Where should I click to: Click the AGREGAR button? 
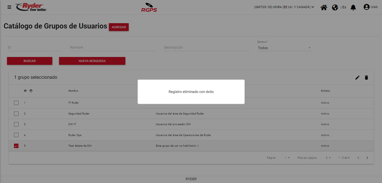[119, 27]
